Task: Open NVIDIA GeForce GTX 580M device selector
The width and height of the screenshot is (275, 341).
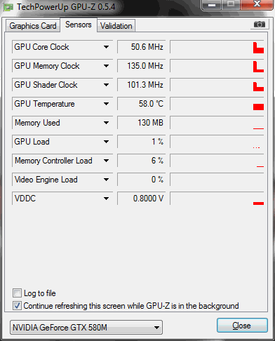Action: tap(86, 328)
